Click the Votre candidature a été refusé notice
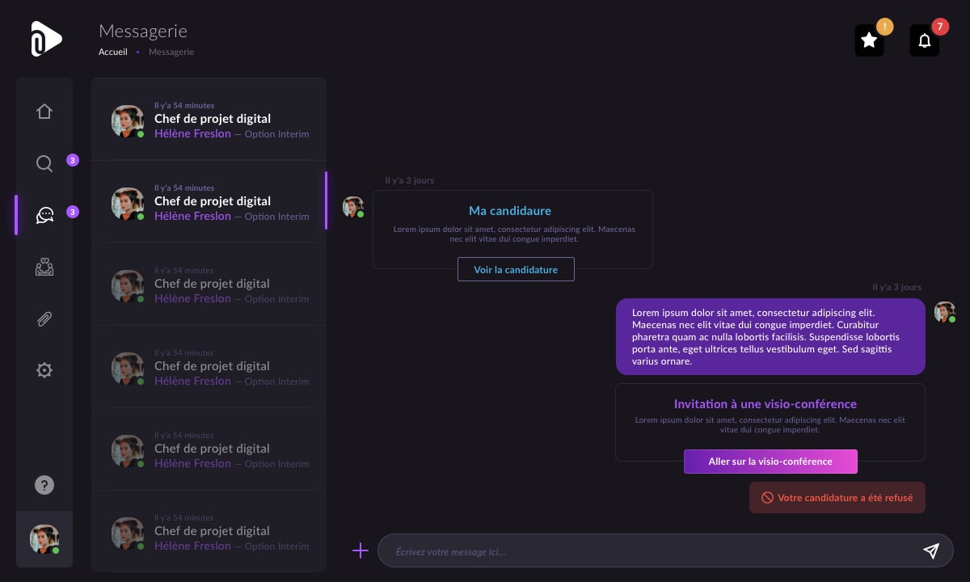 837,498
